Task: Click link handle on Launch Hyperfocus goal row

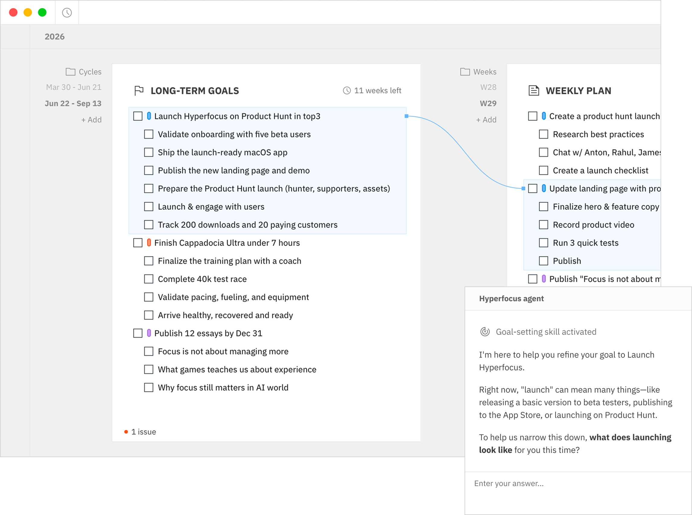Action: [406, 116]
